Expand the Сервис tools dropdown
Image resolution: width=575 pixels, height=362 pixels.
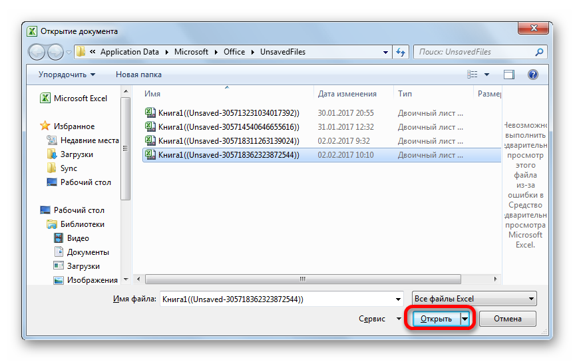click(x=377, y=319)
